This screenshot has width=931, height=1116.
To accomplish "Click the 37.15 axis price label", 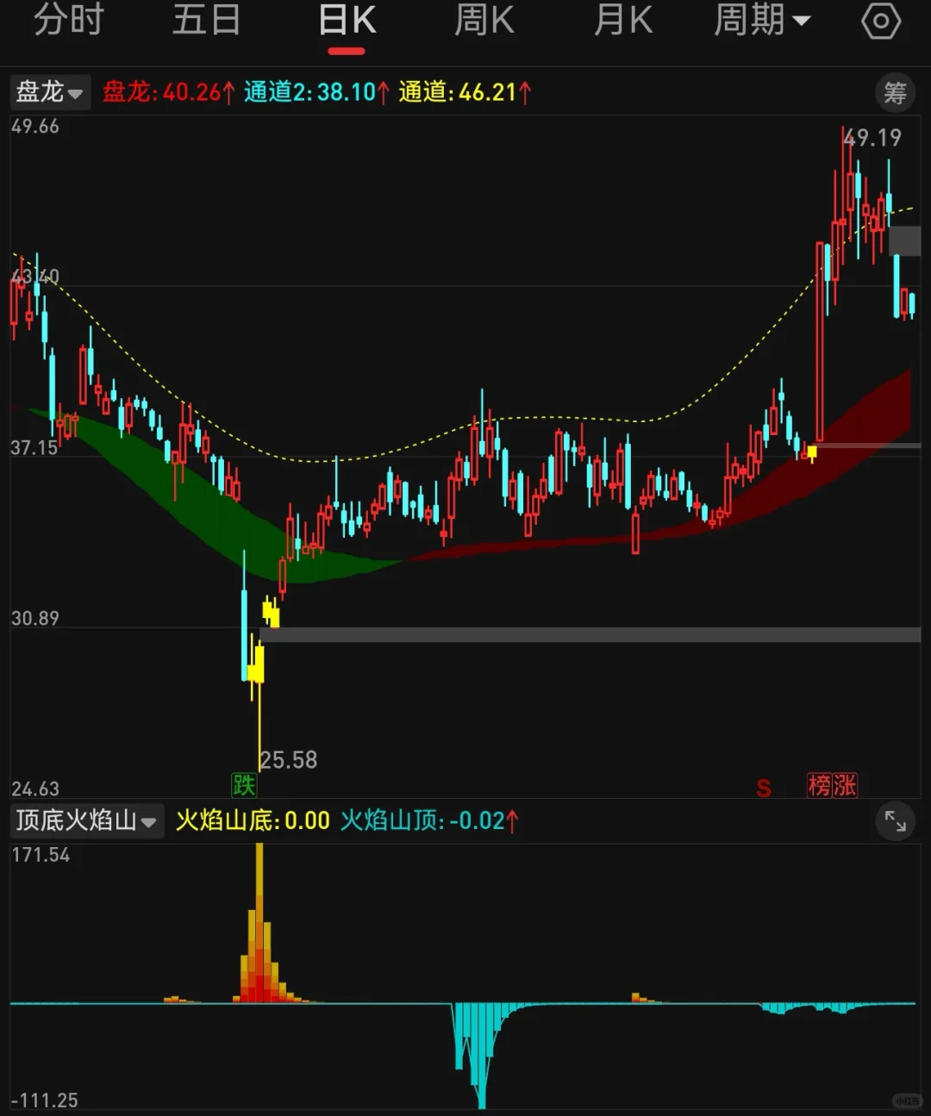I will point(34,447).
